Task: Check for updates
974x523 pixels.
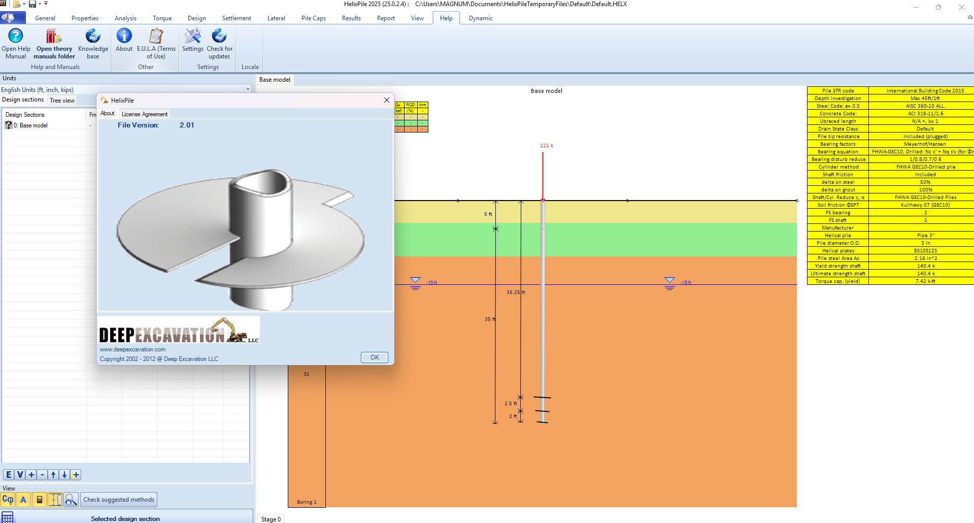Action: (x=219, y=44)
